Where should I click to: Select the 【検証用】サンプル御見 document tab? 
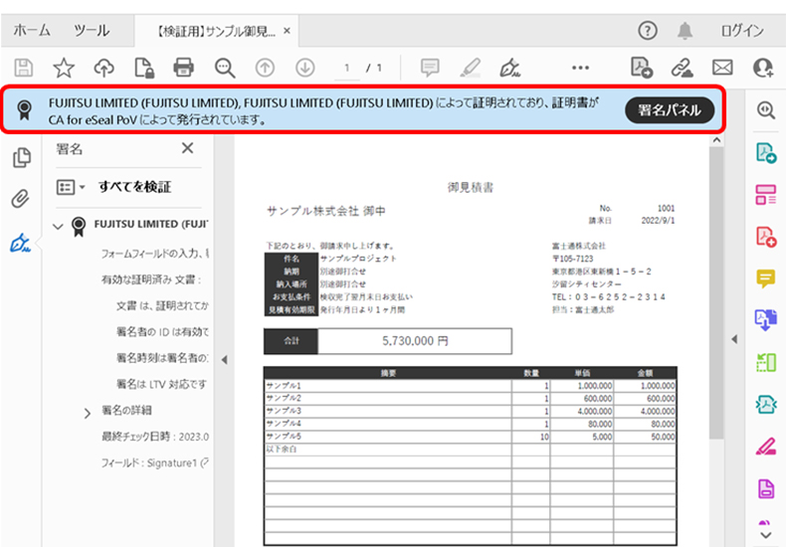point(216,32)
